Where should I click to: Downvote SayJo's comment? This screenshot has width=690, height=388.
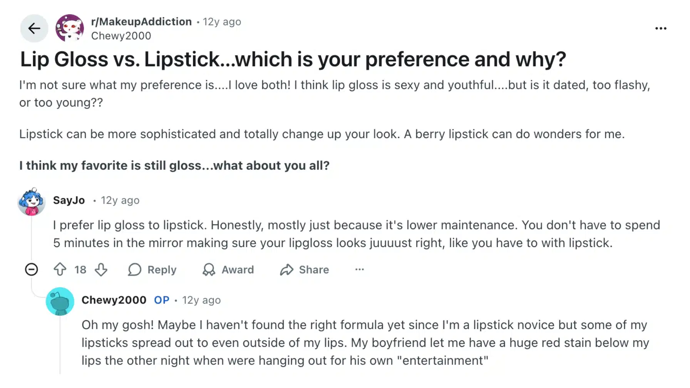[x=101, y=270]
